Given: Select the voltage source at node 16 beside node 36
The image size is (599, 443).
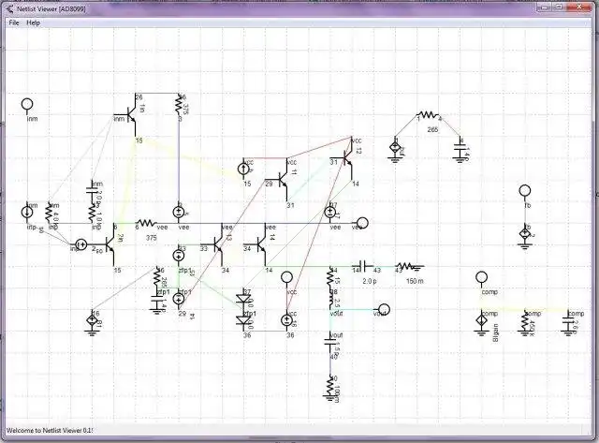Looking at the screenshot, I should pyautogui.click(x=286, y=320).
